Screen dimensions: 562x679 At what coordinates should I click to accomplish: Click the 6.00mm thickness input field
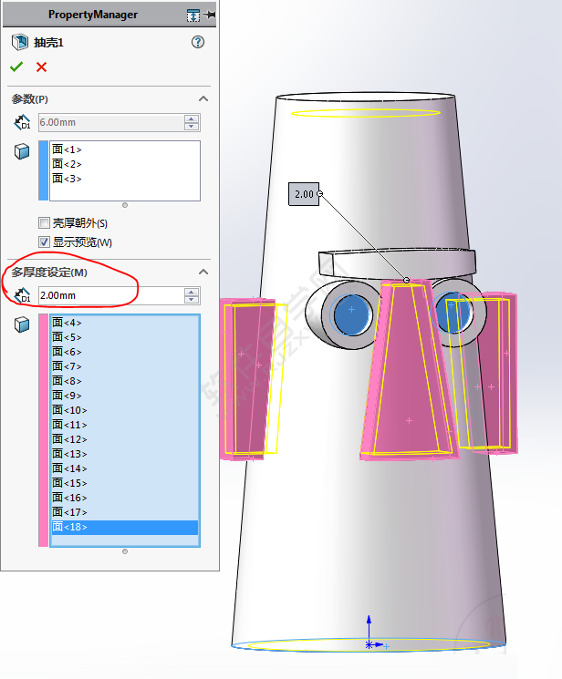point(111,122)
